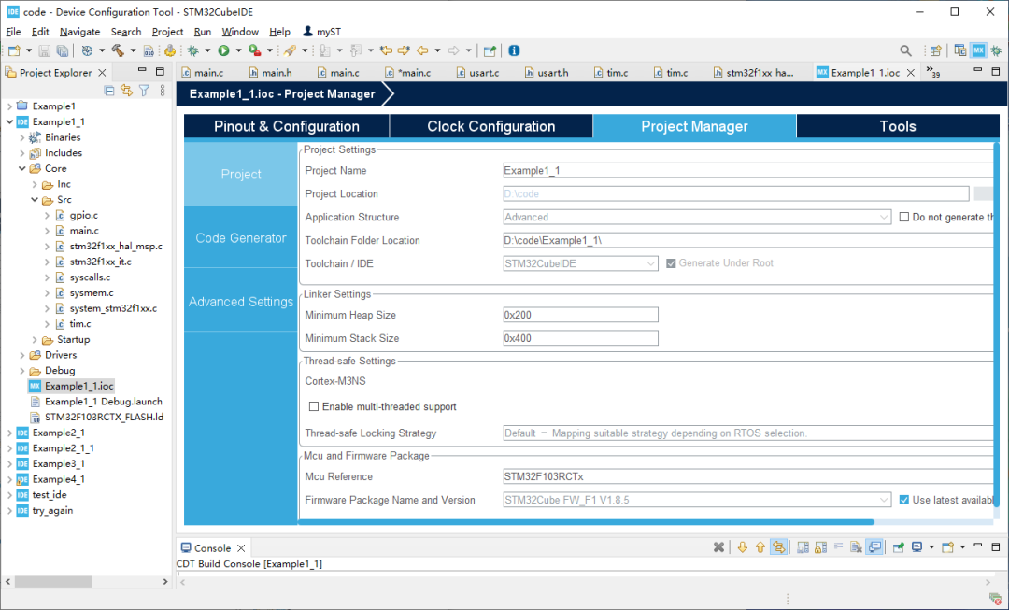The width and height of the screenshot is (1009, 610).
Task: Click the Project Explorer horizontal scrollbar thumb
Action: [x=53, y=581]
